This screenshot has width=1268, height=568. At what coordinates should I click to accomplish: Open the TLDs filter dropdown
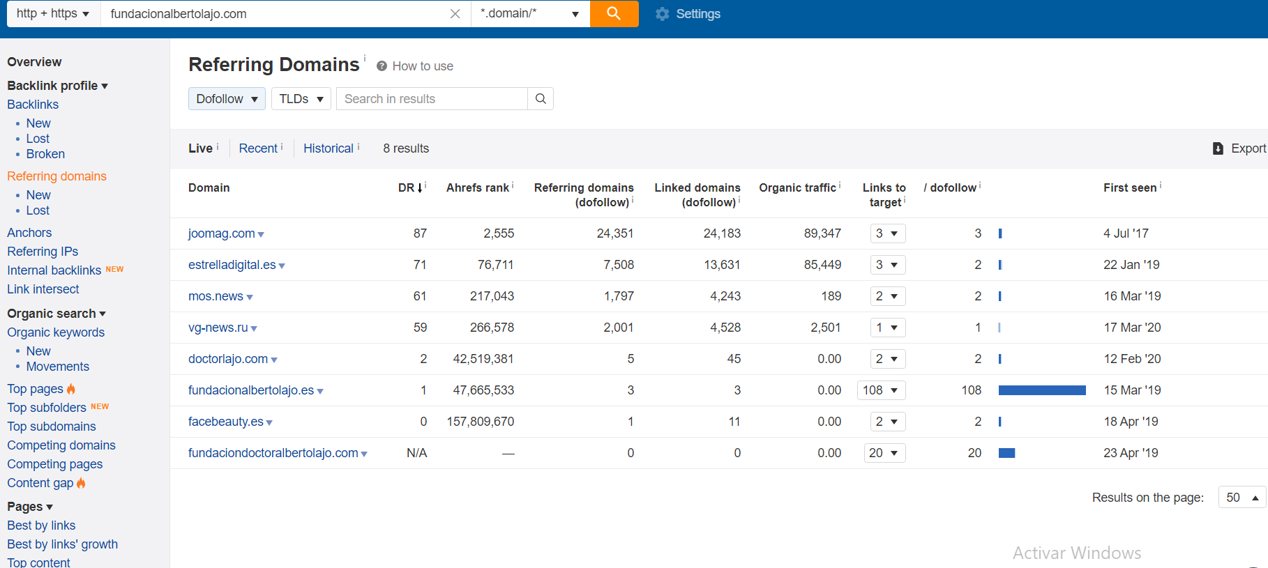[x=301, y=99]
